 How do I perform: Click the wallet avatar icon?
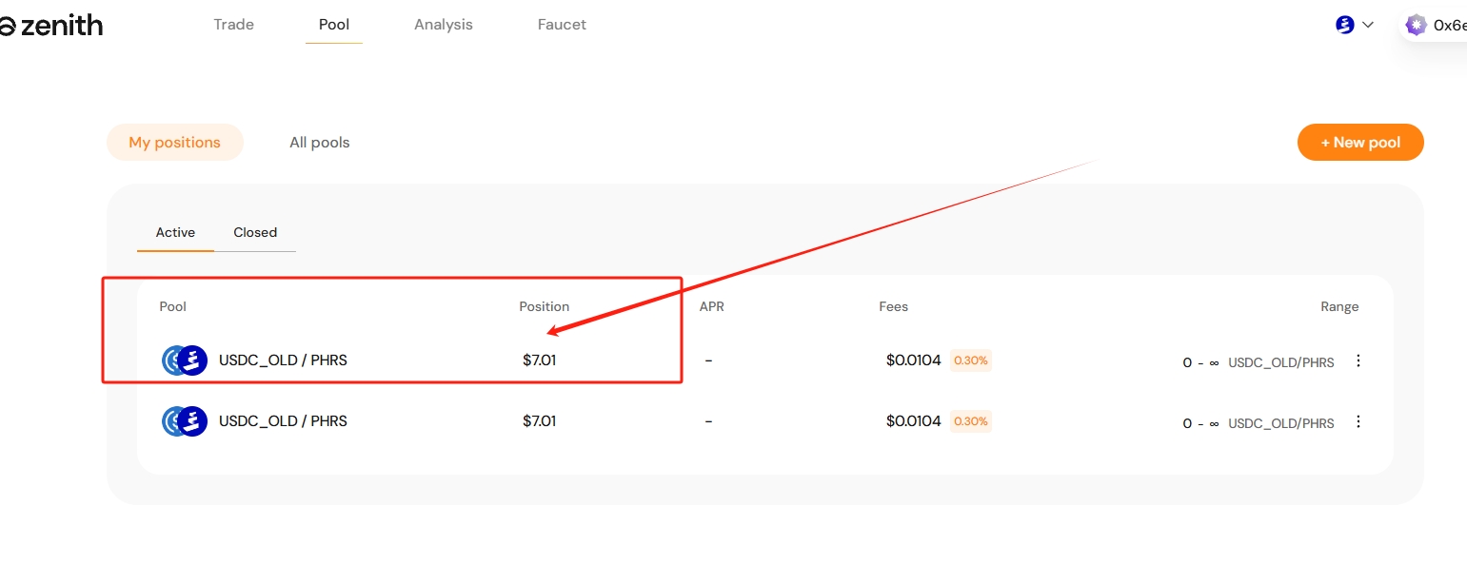click(1417, 25)
